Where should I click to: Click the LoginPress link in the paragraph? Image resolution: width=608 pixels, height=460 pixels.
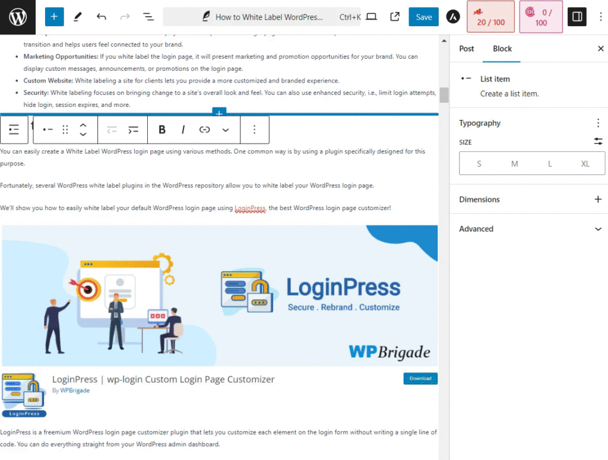[x=250, y=208]
